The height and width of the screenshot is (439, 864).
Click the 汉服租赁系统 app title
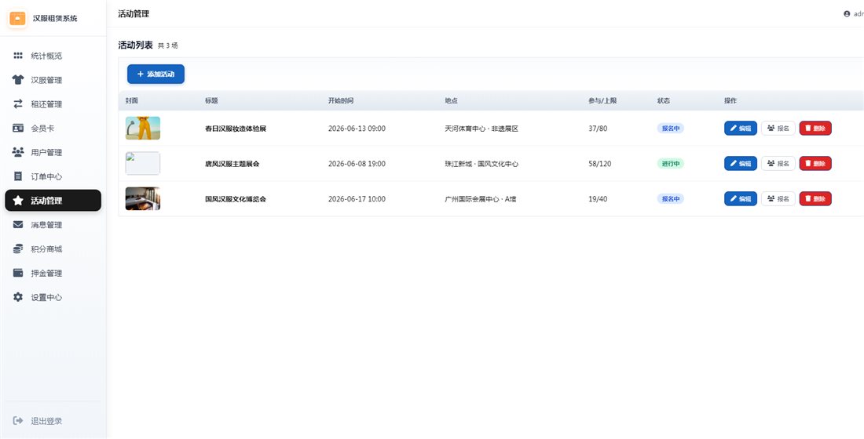(55, 18)
